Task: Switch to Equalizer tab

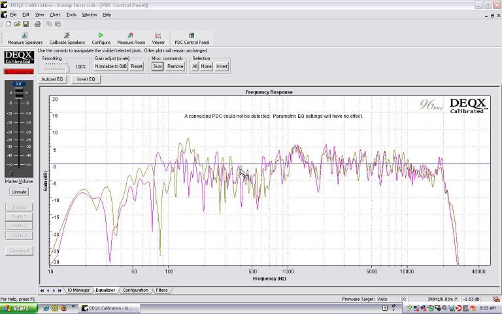Action: [x=105, y=290]
